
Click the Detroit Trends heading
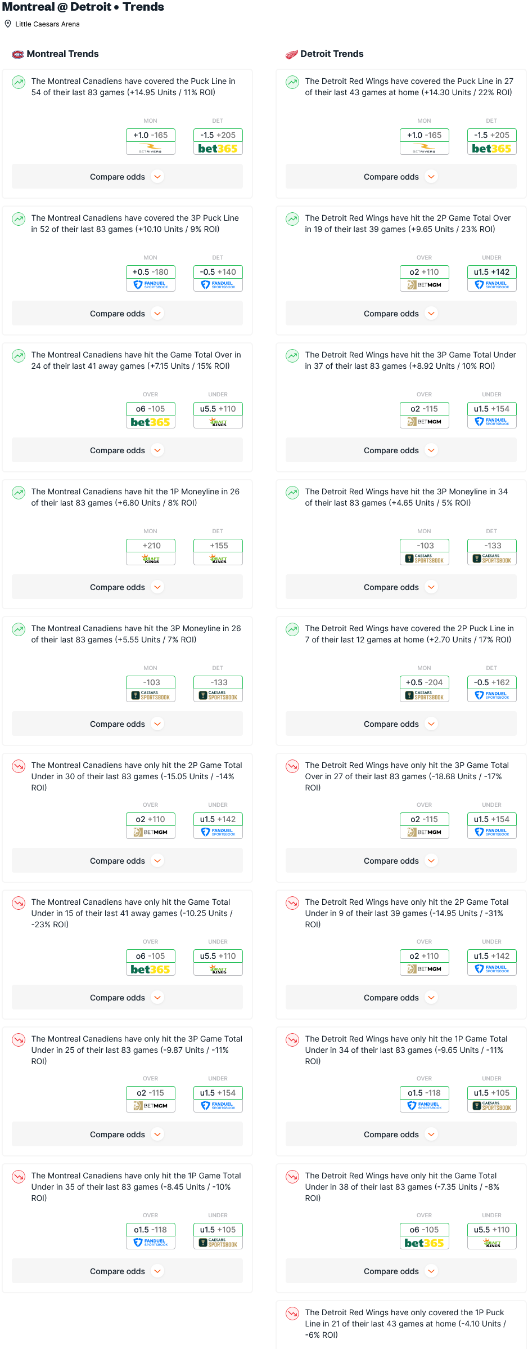(x=332, y=54)
